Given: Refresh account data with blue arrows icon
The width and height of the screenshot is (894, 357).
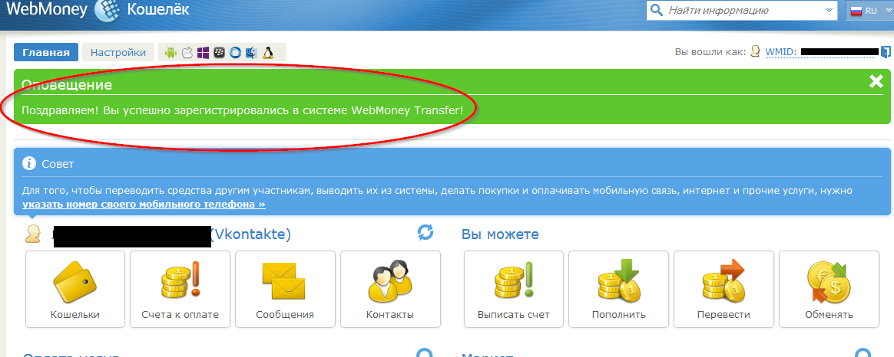Looking at the screenshot, I should point(425,232).
